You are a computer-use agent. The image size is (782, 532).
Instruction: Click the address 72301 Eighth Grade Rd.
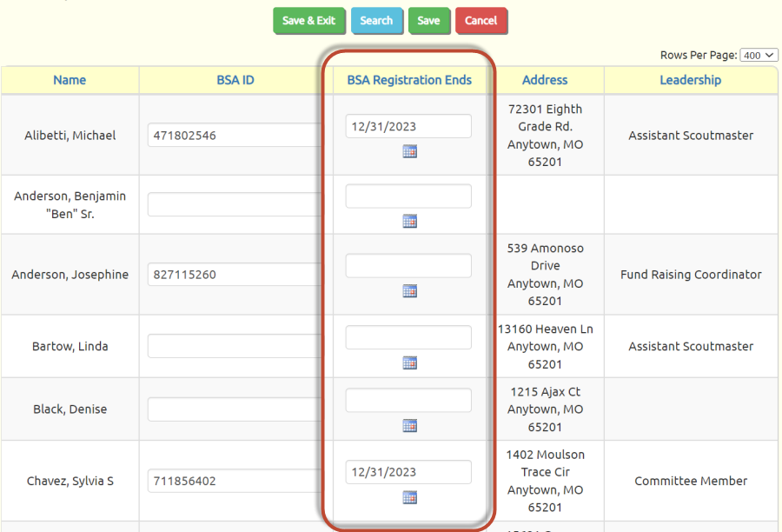[x=545, y=136]
